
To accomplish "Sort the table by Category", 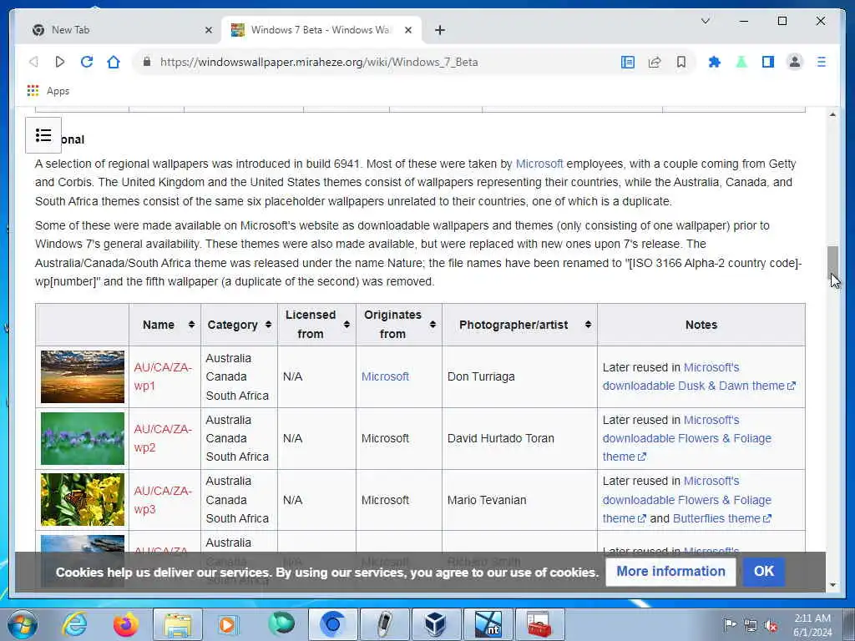I will pos(239,325).
